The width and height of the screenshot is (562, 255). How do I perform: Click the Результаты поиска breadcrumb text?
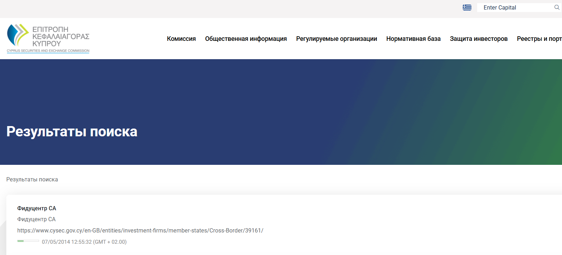(32, 180)
